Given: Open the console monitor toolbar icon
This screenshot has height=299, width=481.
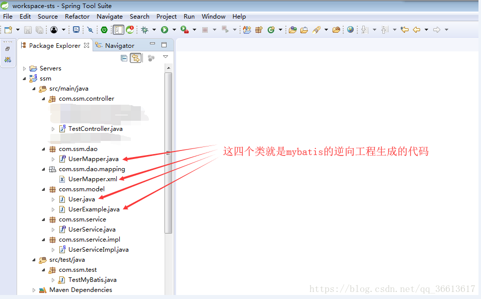Looking at the screenshot, I should (76, 30).
